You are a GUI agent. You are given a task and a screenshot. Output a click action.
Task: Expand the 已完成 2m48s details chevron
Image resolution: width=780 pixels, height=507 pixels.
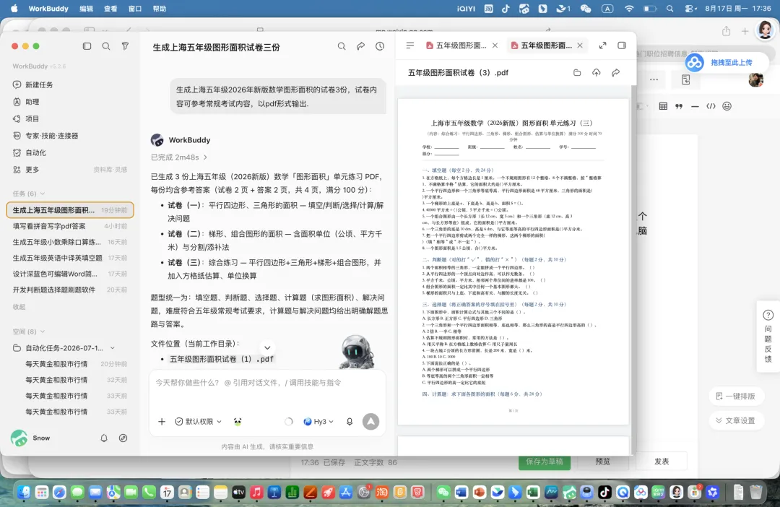click(205, 157)
